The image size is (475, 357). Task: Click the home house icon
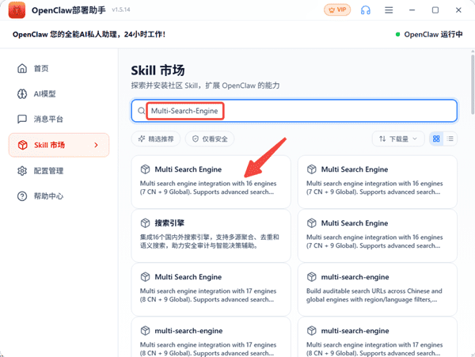click(x=22, y=68)
